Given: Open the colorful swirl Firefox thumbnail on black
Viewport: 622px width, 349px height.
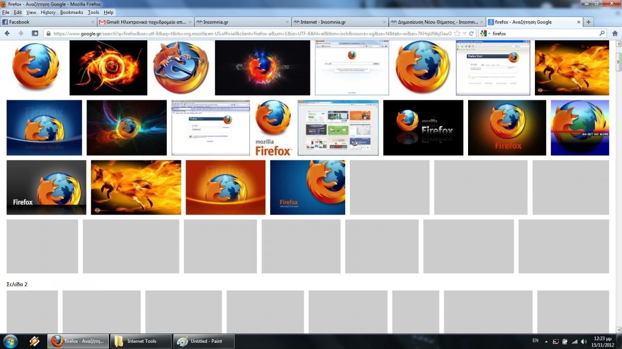Looking at the screenshot, I should pos(126,128).
